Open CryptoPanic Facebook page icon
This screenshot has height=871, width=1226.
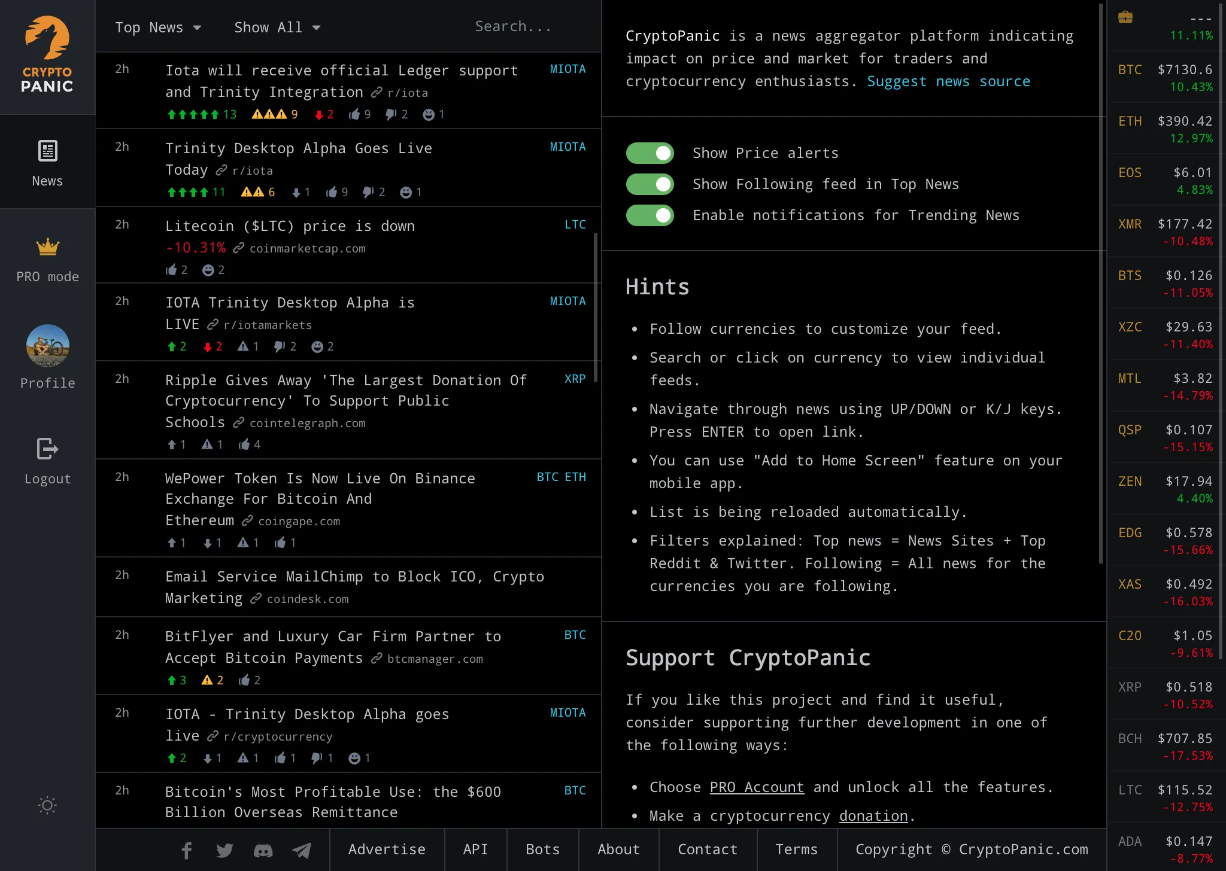(187, 850)
